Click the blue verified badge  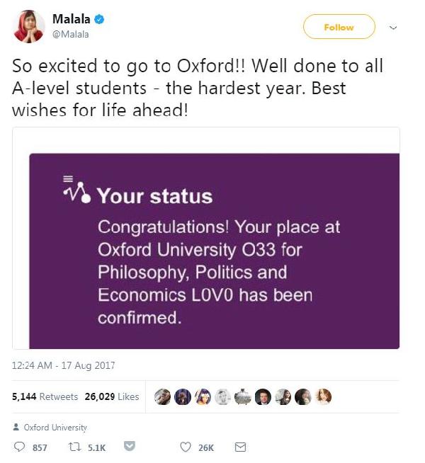click(99, 20)
